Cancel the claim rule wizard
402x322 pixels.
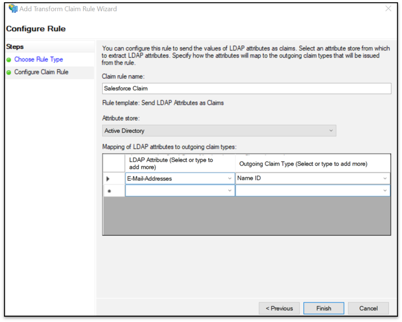point(368,308)
